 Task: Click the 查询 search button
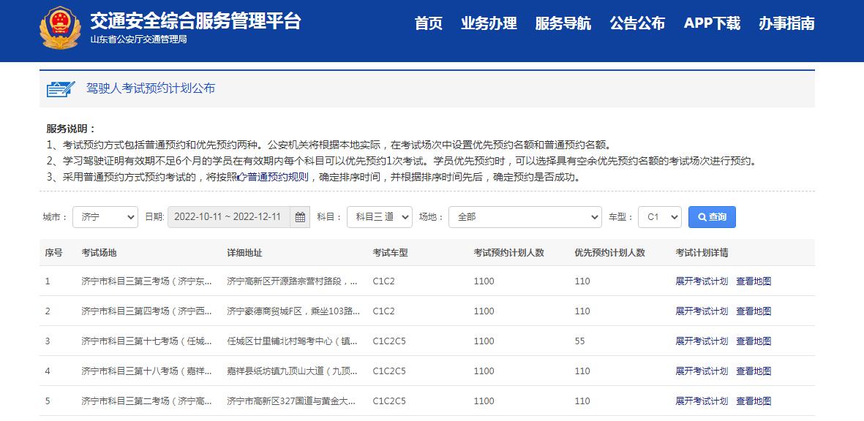tap(712, 216)
